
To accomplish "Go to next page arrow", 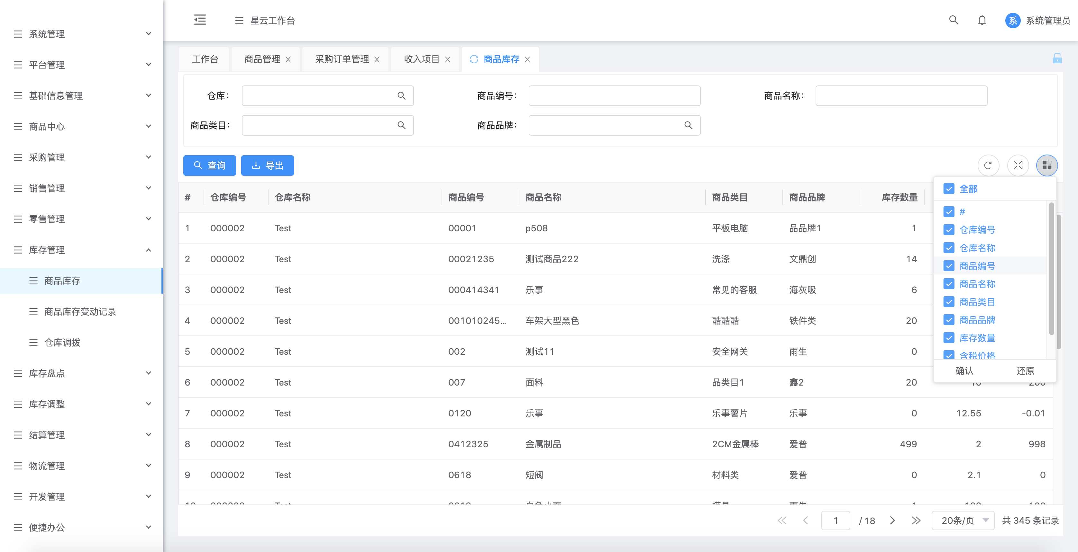I will (x=892, y=520).
